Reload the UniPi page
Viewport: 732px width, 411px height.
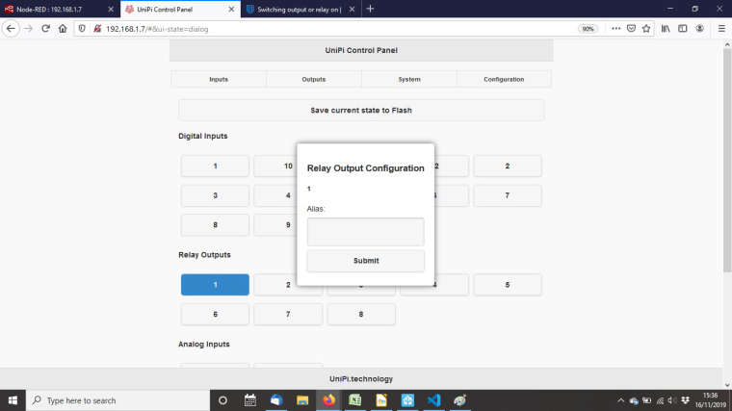46,29
